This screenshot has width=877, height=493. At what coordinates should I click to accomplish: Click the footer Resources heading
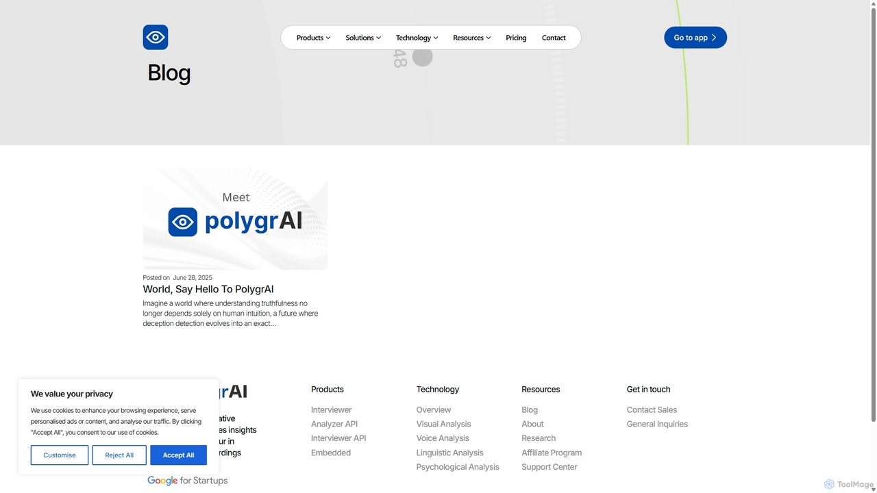[x=541, y=390]
